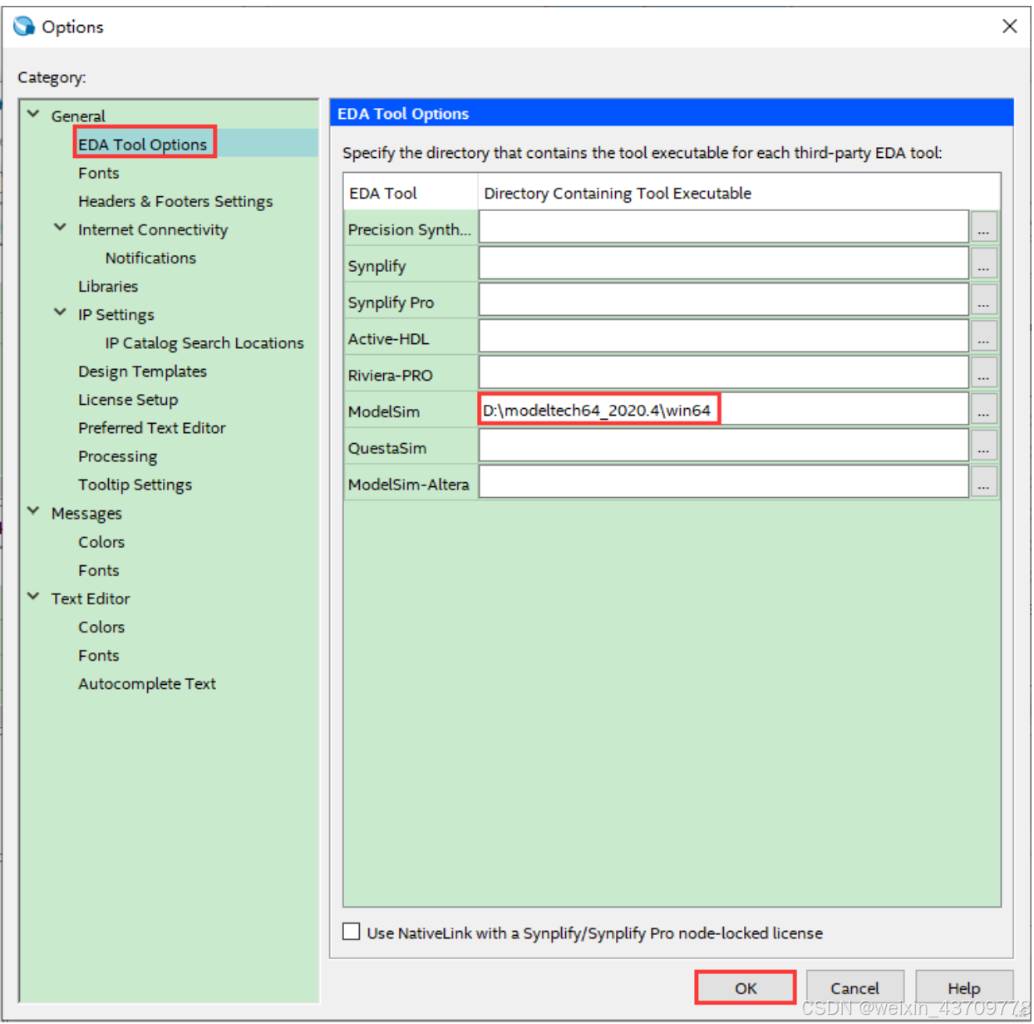The image size is (1034, 1024).
Task: Click the Synplify Pro path field
Action: pos(724,300)
